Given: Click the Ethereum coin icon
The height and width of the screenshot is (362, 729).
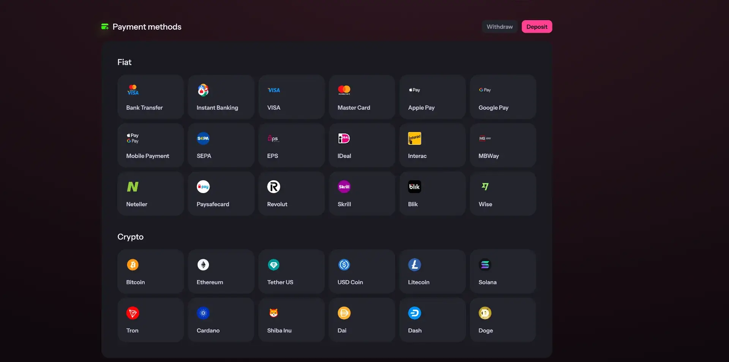Looking at the screenshot, I should coord(203,264).
